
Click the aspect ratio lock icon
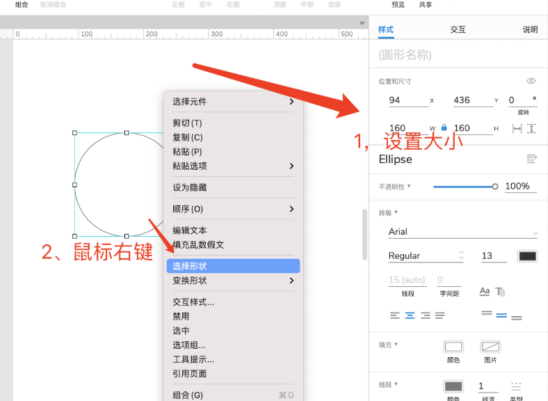coord(444,127)
